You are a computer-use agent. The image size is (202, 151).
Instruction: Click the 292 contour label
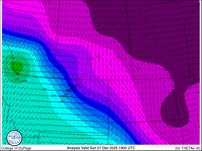62,102
